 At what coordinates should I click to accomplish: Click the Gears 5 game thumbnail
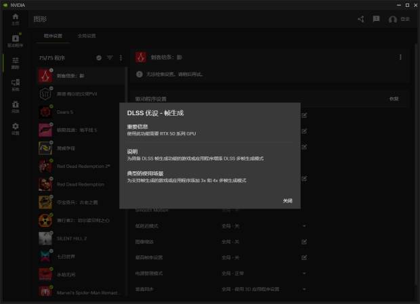(x=45, y=112)
